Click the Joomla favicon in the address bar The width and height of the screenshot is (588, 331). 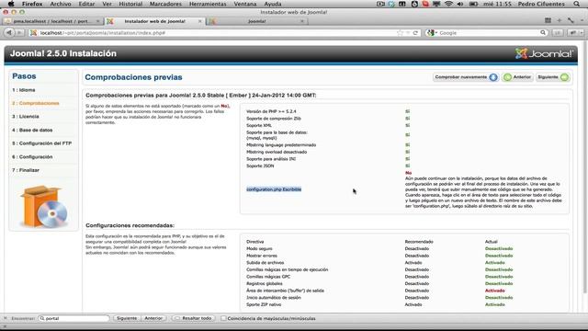pos(33,33)
